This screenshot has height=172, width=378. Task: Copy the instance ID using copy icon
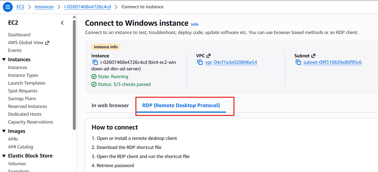pyautogui.click(x=95, y=62)
